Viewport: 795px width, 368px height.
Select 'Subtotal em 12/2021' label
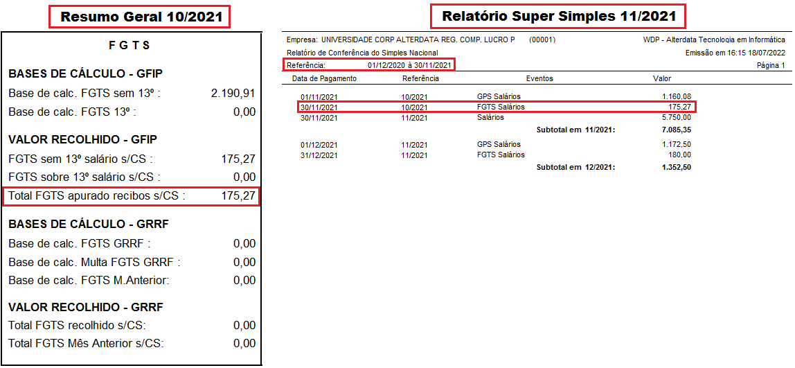575,167
